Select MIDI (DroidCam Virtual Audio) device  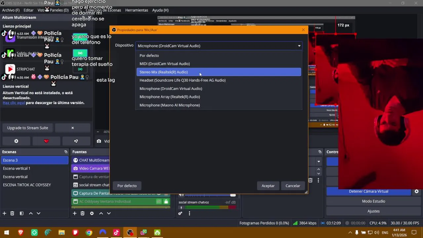[x=219, y=64]
